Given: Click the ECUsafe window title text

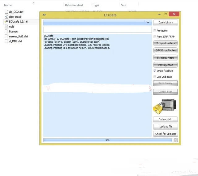Looking at the screenshot, I should coord(110,15).
